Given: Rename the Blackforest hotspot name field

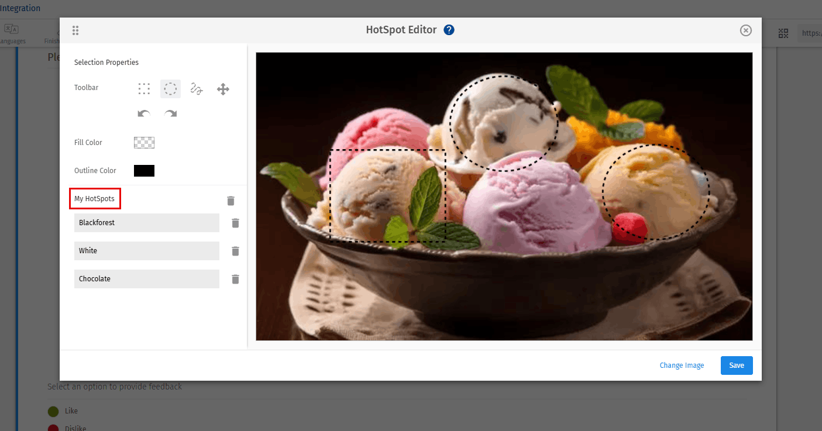Looking at the screenshot, I should coord(146,223).
